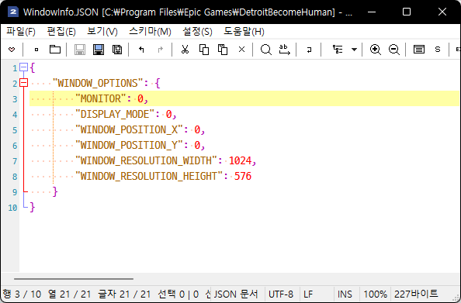The height and width of the screenshot is (303, 461).
Task: Minimize the editor window
Action: coord(372,12)
